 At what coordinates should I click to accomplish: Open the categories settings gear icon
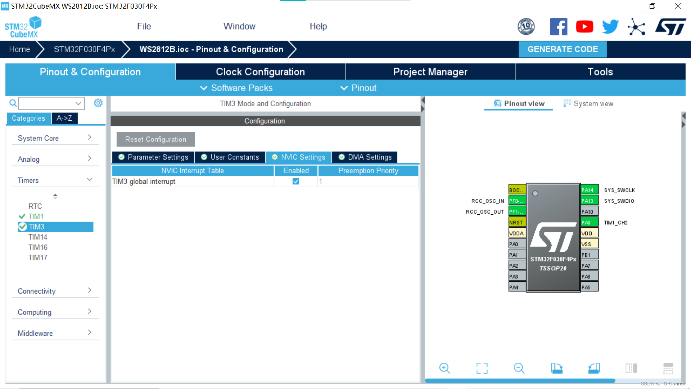[x=98, y=103]
